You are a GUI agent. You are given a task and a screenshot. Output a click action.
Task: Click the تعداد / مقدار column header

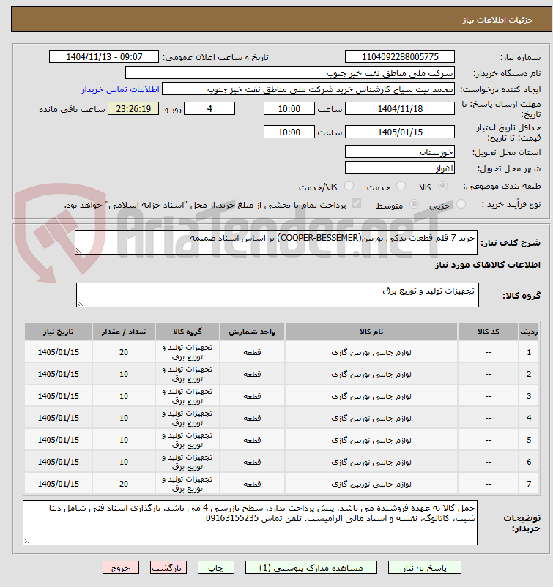click(x=124, y=332)
